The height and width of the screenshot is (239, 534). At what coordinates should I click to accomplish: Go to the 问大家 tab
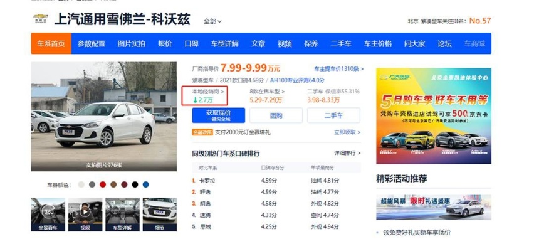click(x=414, y=44)
